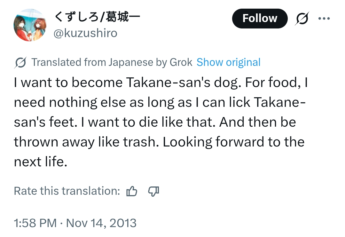Image resolution: width=345 pixels, height=237 pixels.
Task: Click the Follow button
Action: (x=260, y=19)
